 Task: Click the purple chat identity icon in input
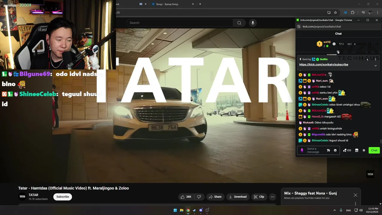pyautogui.click(x=302, y=150)
